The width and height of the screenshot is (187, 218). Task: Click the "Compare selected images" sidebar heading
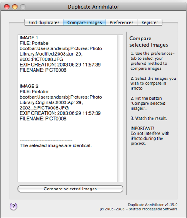click(149, 42)
